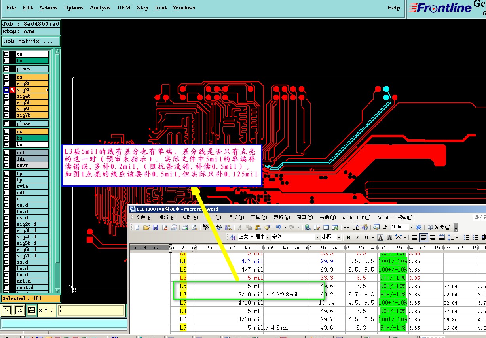Click the Save floppy icon in Word
Screen dimensions: 486x338
[x=156, y=227]
